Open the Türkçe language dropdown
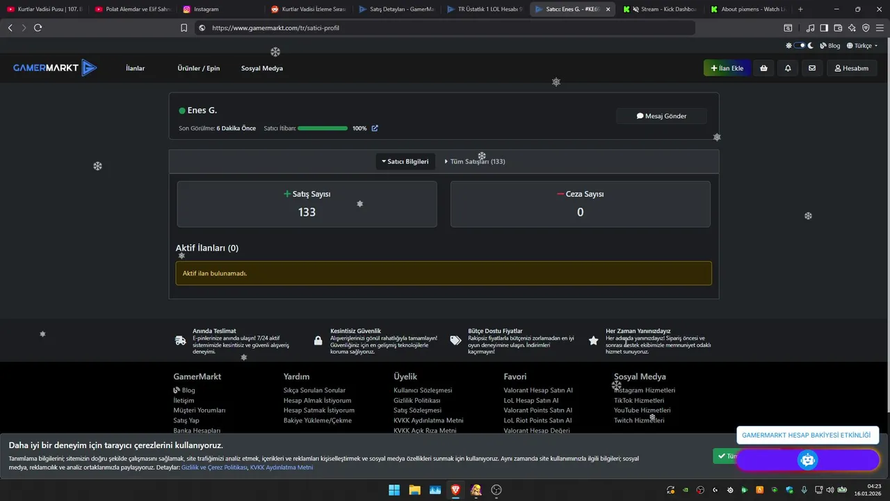This screenshot has width=890, height=501. [861, 45]
